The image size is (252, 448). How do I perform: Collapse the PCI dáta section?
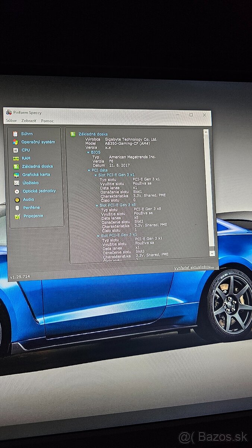coord(89,170)
